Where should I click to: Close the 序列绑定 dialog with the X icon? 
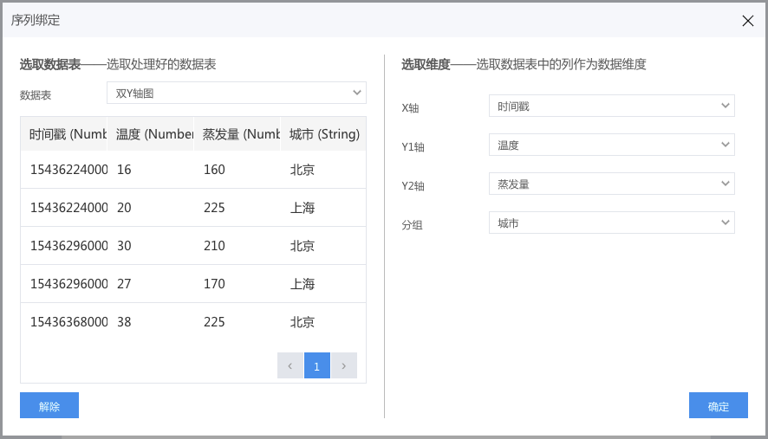(x=747, y=21)
